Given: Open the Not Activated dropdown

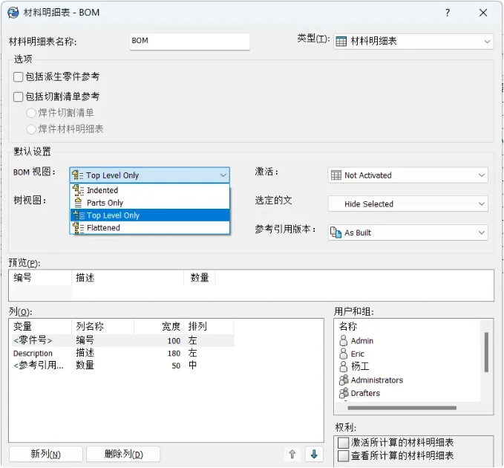Looking at the screenshot, I should [408, 175].
